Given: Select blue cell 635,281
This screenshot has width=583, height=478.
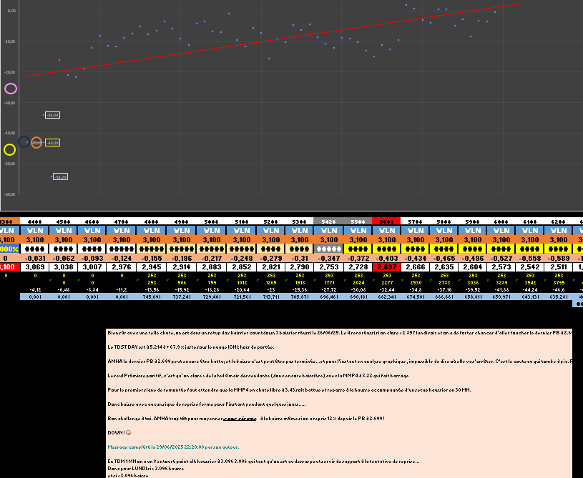Looking at the screenshot, I should point(558,297).
